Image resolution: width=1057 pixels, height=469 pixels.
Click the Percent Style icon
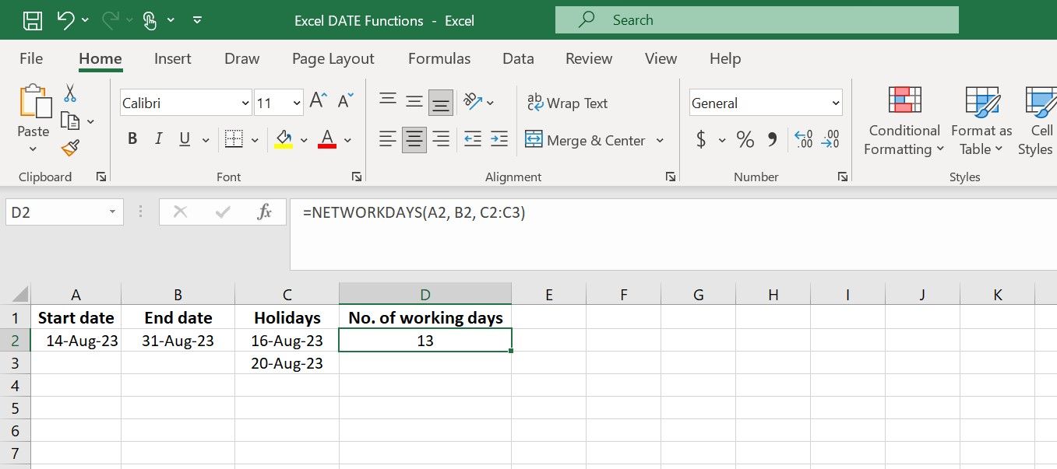click(x=745, y=138)
